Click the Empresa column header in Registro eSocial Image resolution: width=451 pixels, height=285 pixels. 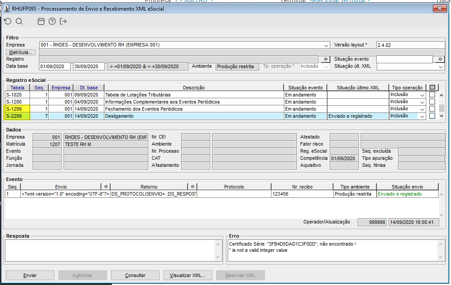[x=61, y=88]
